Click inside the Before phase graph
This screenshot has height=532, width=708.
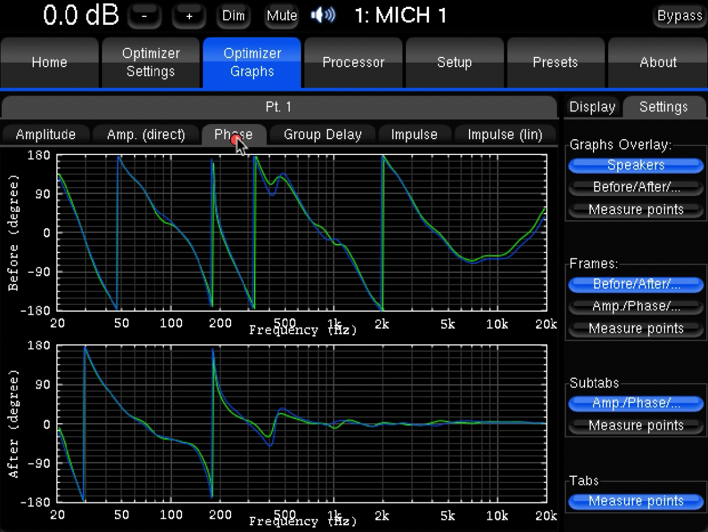click(301, 232)
